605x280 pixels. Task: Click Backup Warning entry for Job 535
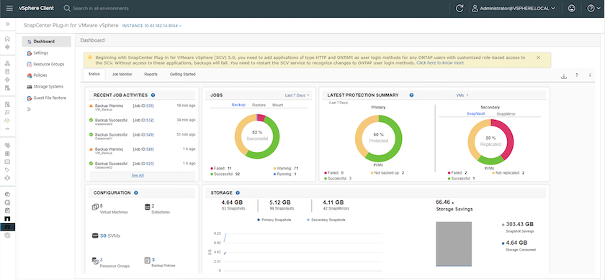tap(109, 106)
